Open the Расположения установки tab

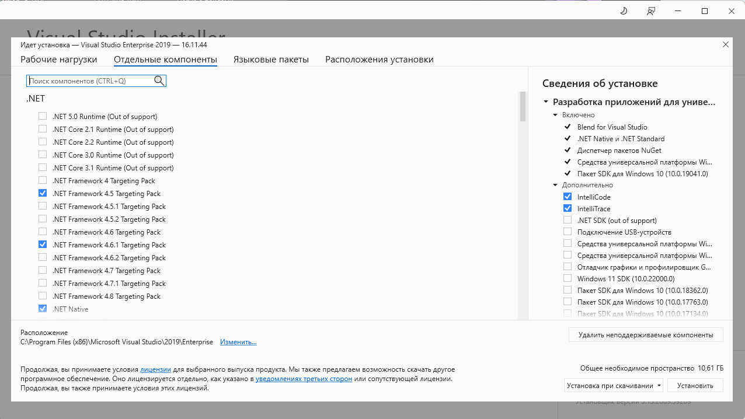point(380,60)
